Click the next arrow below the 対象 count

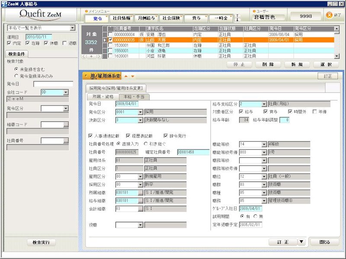click(x=99, y=57)
